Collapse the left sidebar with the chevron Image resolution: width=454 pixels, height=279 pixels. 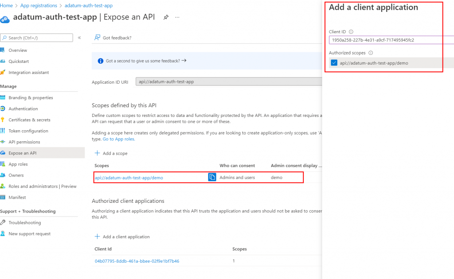79,38
